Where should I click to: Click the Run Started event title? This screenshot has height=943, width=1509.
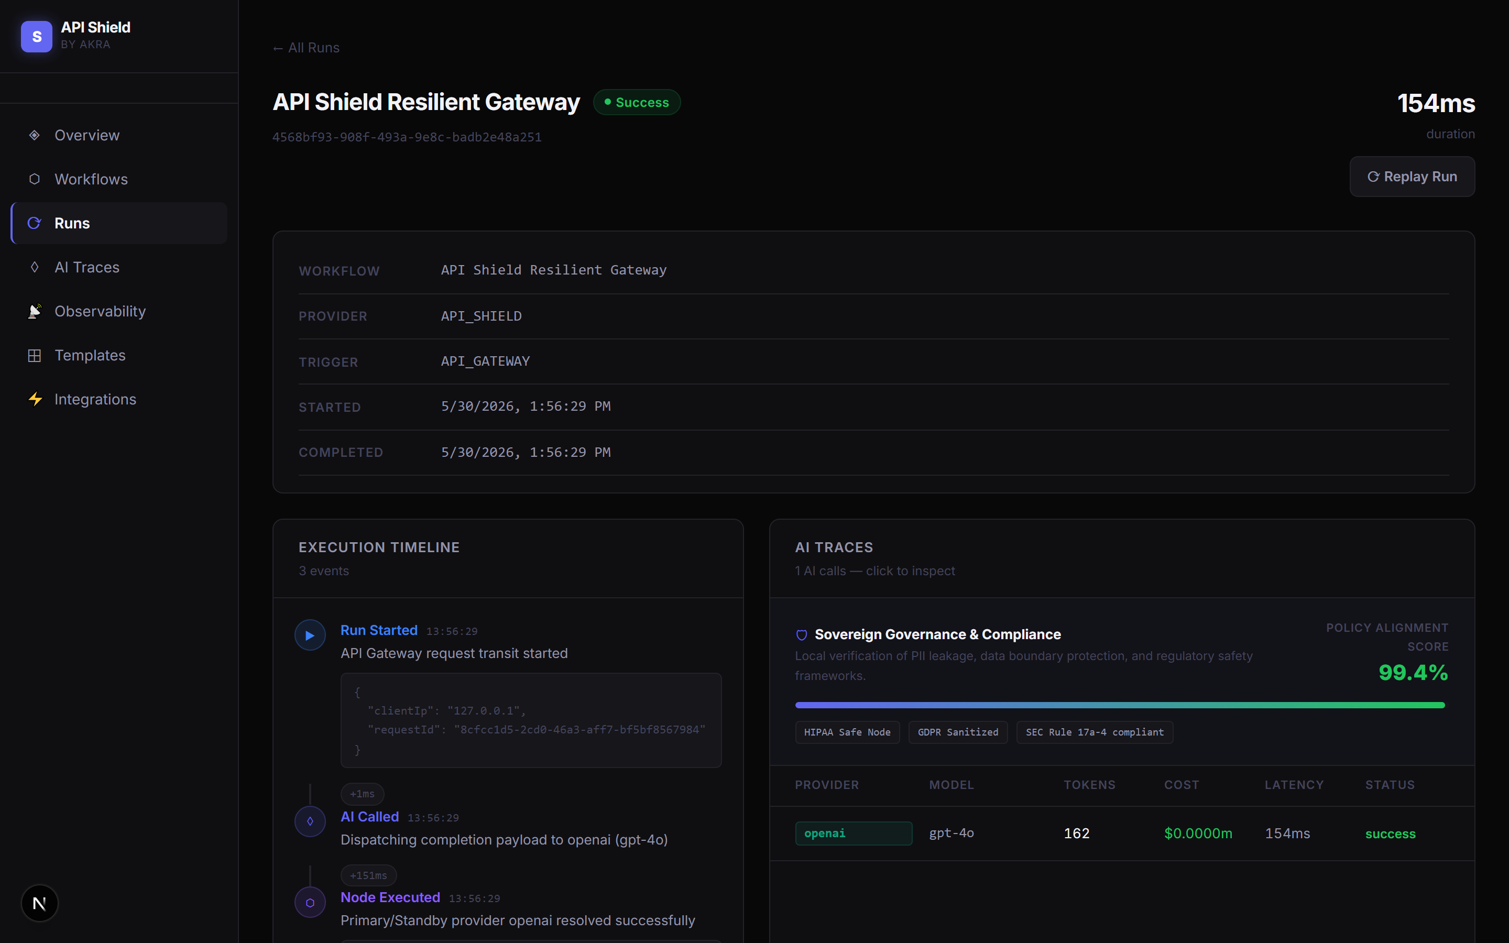pos(379,631)
